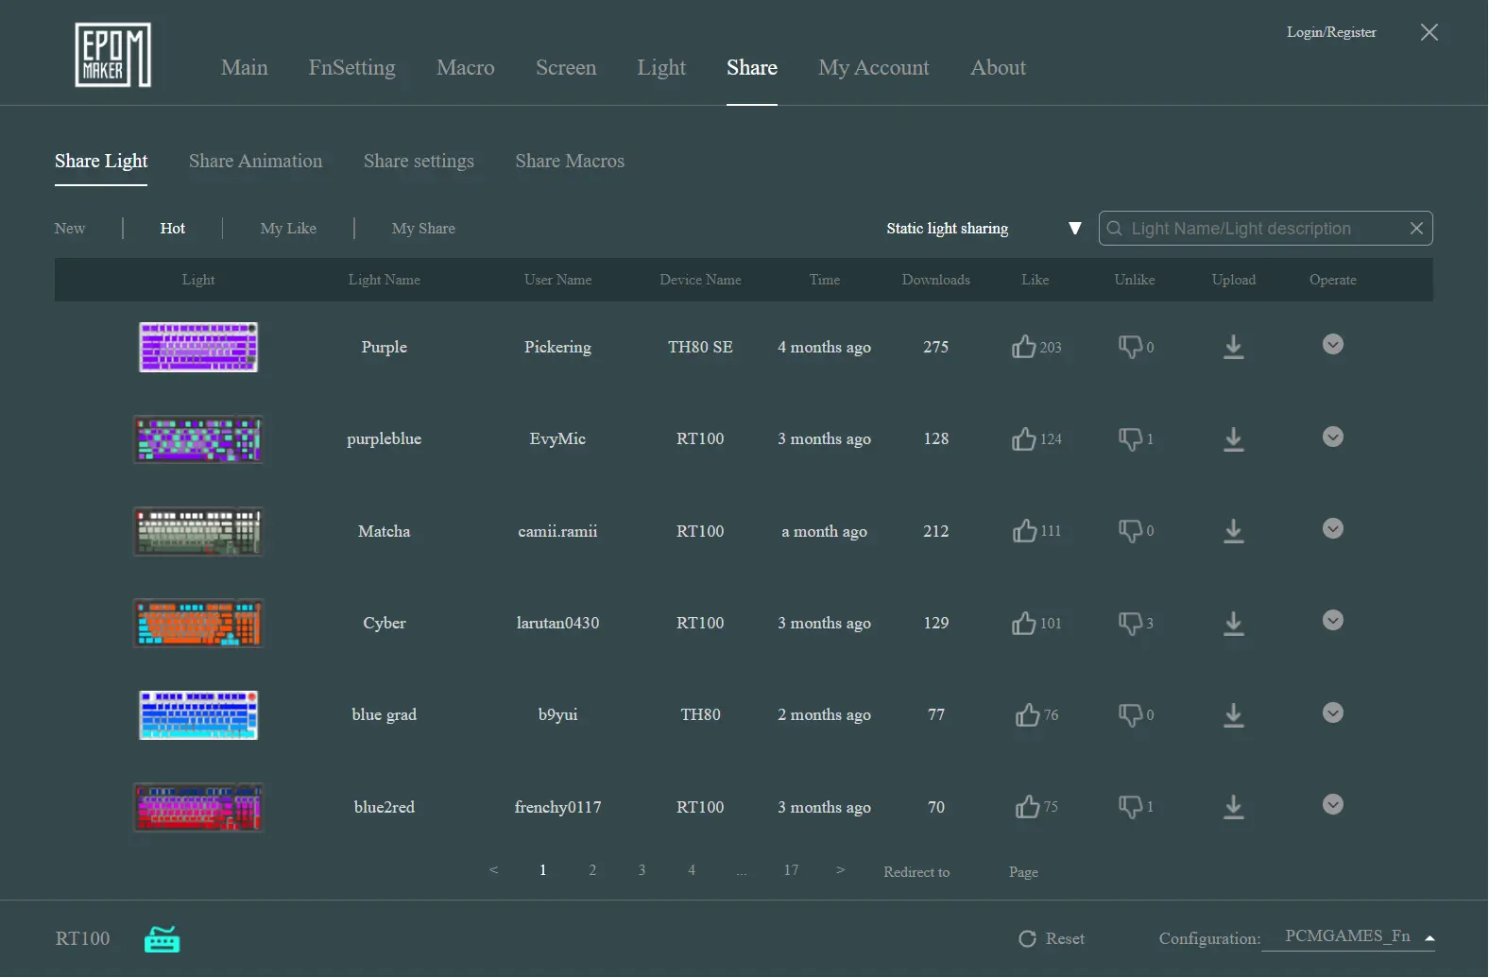
Task: Open the Static light sharing dropdown
Action: point(984,229)
